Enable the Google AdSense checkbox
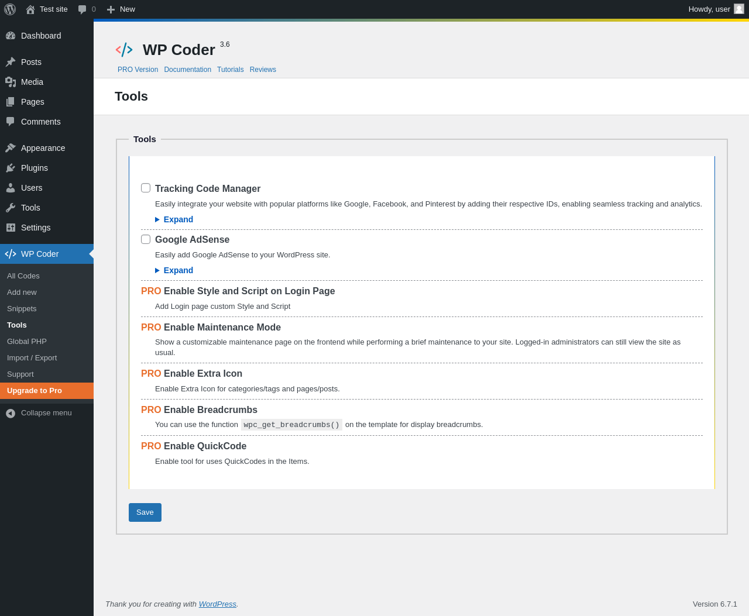The image size is (749, 616). (x=146, y=239)
